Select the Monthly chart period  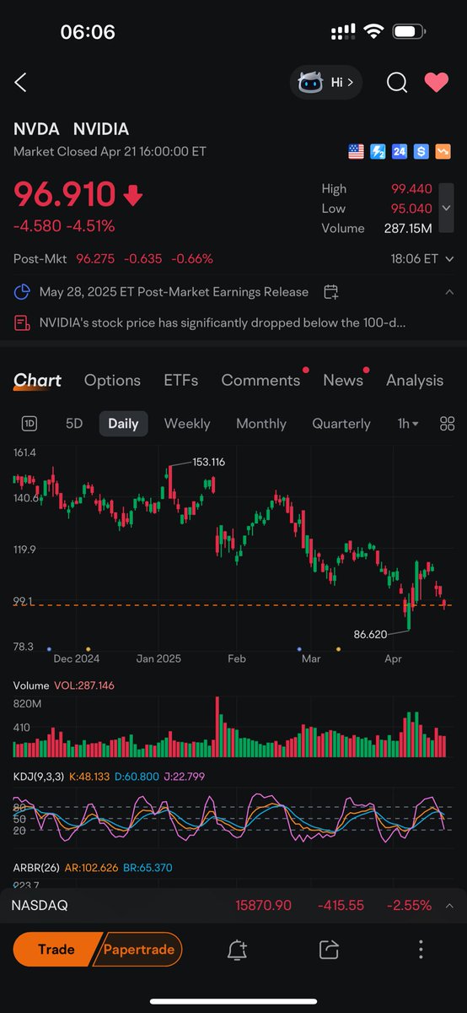261,424
